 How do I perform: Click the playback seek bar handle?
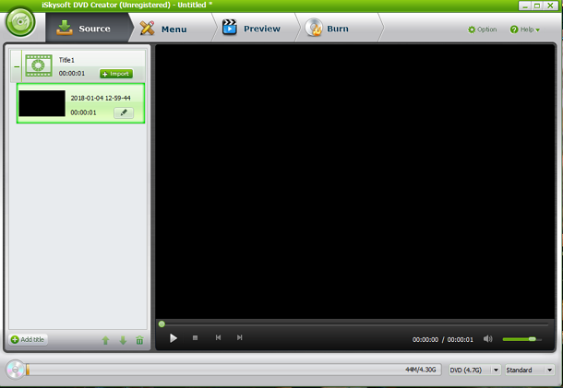(x=162, y=324)
